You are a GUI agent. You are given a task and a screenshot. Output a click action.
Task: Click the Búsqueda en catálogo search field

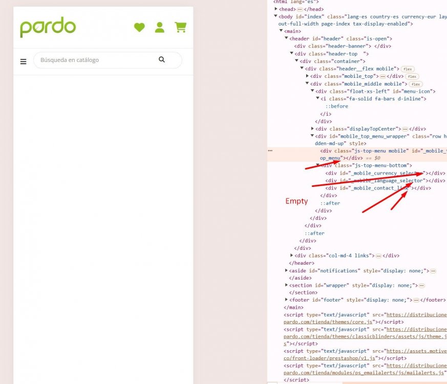point(92,60)
